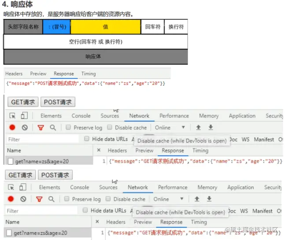Click the inspect element arrow icon in upper DevTools
Image resolution: width=285 pixels, height=240 pixels.
point(12,116)
